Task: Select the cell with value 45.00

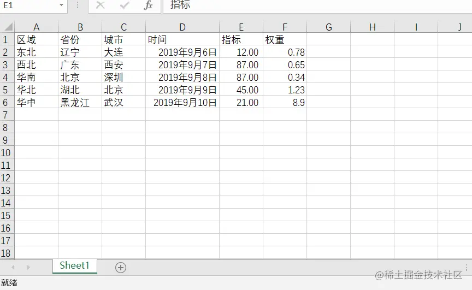Action: [241, 90]
